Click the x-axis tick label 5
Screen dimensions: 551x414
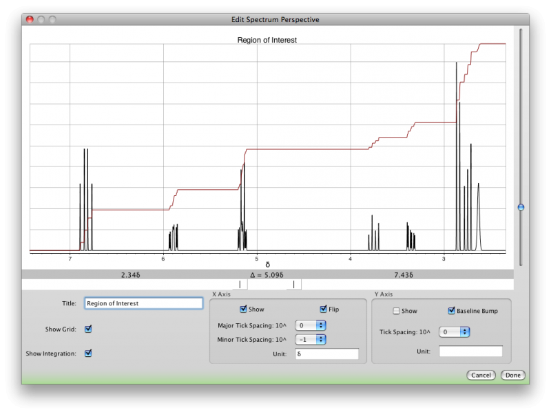click(x=256, y=259)
